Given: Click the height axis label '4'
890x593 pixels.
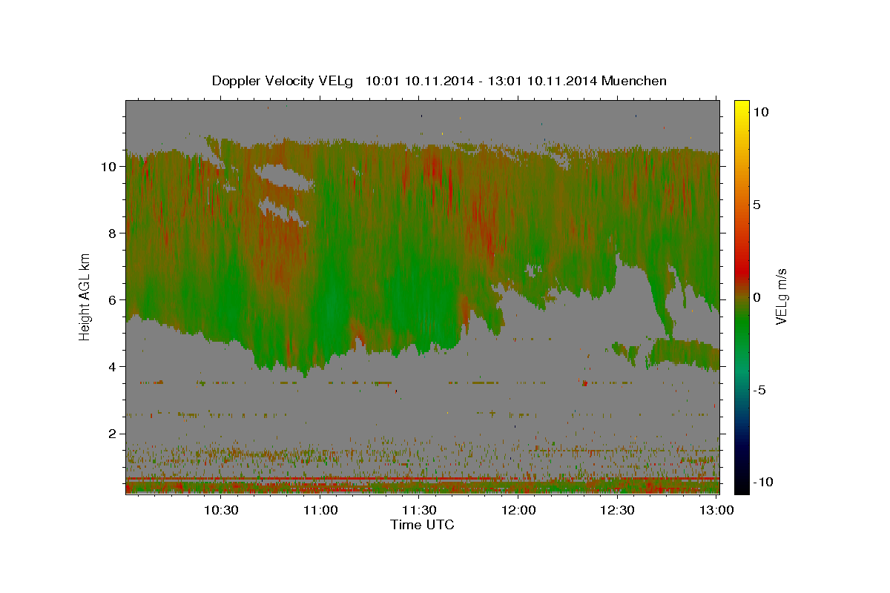Looking at the screenshot, I should click(x=112, y=367).
